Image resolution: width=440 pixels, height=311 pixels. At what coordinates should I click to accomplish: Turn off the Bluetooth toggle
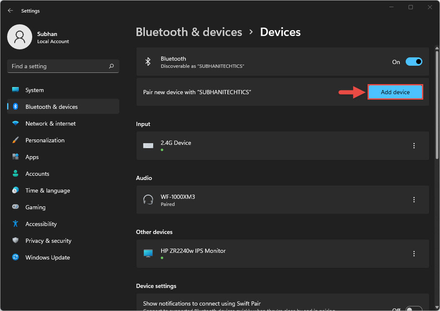[x=414, y=62]
